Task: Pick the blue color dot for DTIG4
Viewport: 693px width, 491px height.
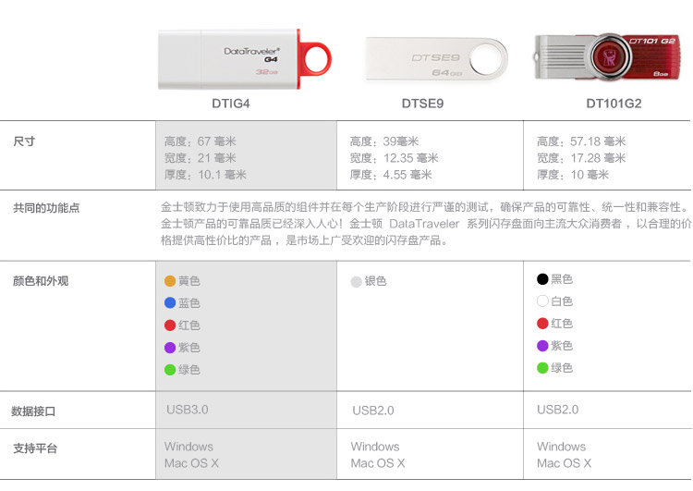Action: [170, 303]
